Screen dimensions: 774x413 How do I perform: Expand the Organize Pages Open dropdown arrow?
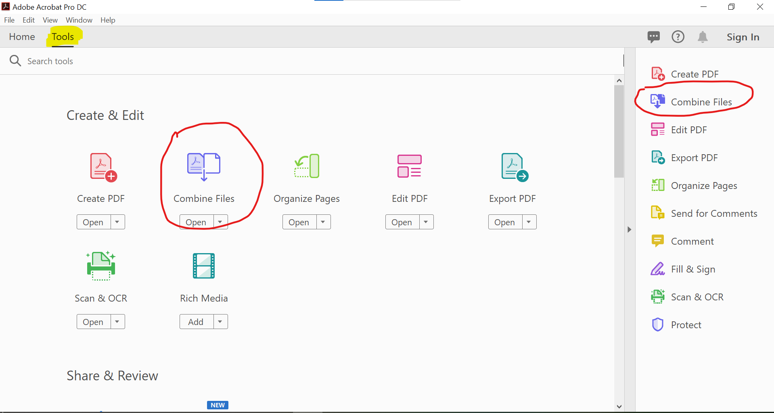[323, 222]
